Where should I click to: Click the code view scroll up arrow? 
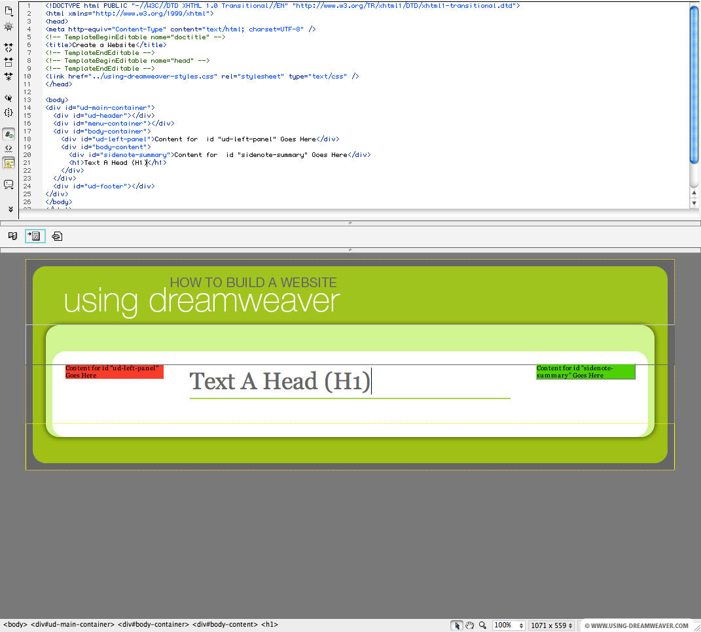pos(694,192)
